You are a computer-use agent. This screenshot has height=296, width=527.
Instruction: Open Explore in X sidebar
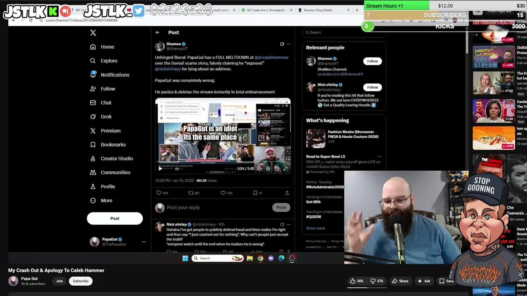pyautogui.click(x=104, y=61)
